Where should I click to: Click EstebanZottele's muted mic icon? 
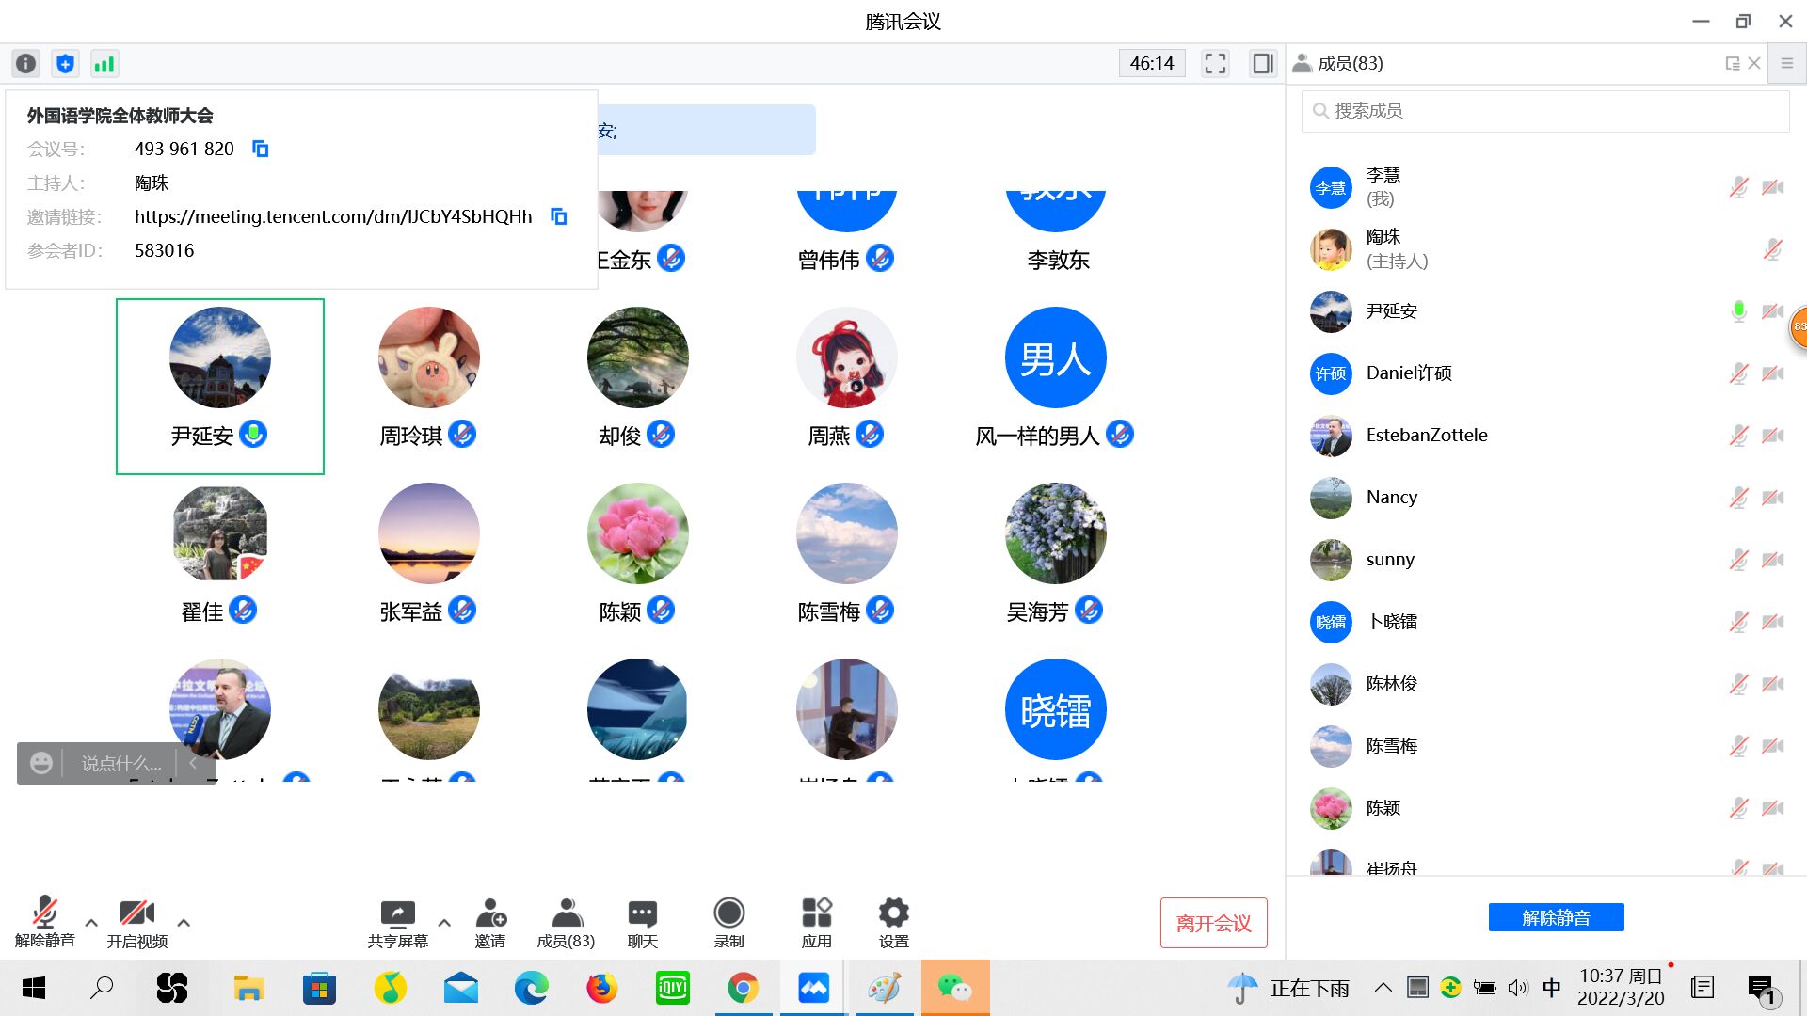(x=1738, y=436)
